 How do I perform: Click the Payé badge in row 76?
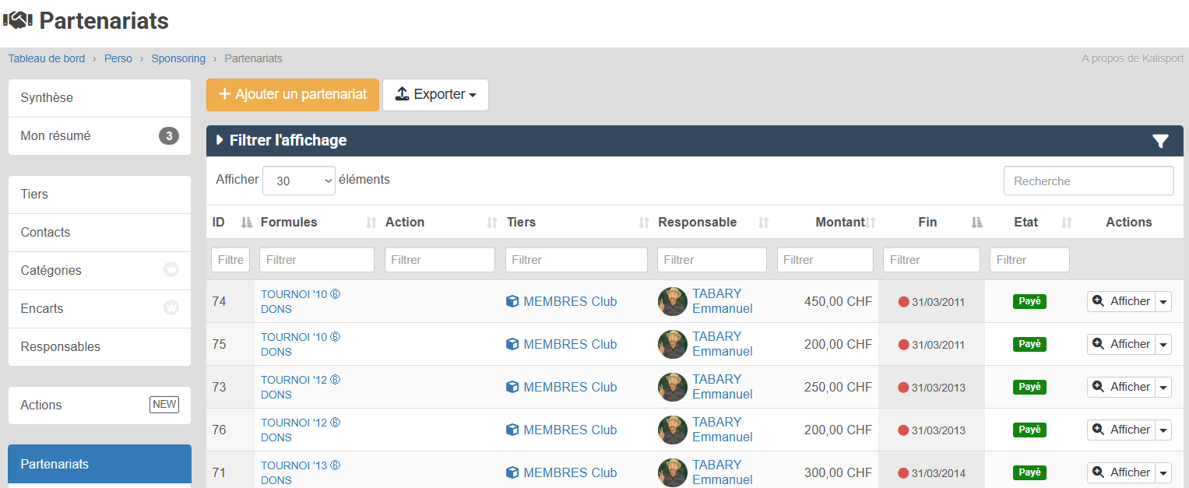click(1029, 430)
